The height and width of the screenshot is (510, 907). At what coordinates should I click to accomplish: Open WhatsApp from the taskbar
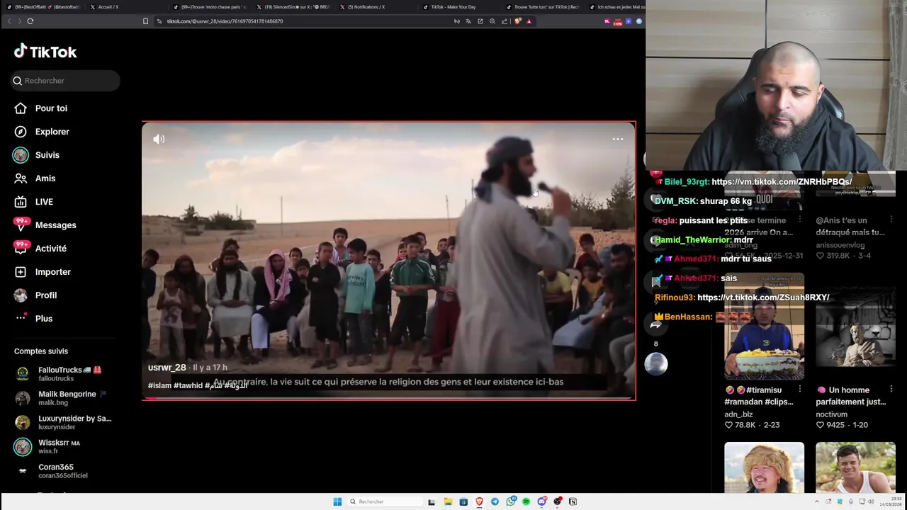tap(511, 501)
